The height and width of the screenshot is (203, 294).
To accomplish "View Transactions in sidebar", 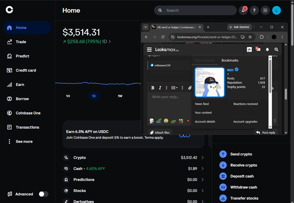I will coord(27,127).
